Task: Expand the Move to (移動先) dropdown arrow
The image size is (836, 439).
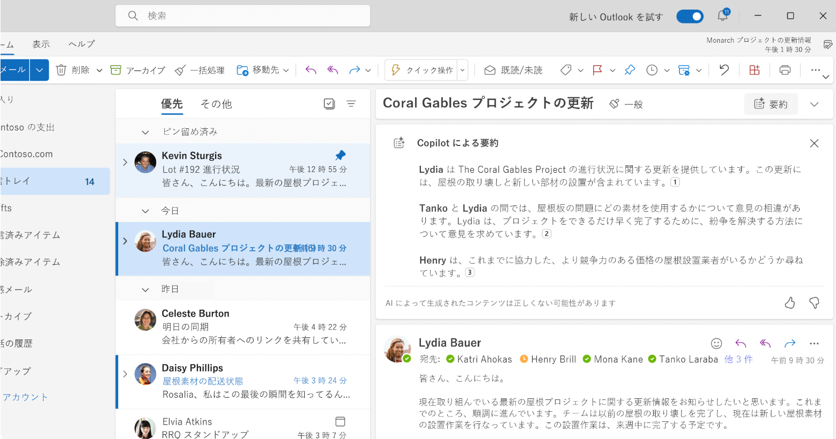Action: tap(286, 70)
